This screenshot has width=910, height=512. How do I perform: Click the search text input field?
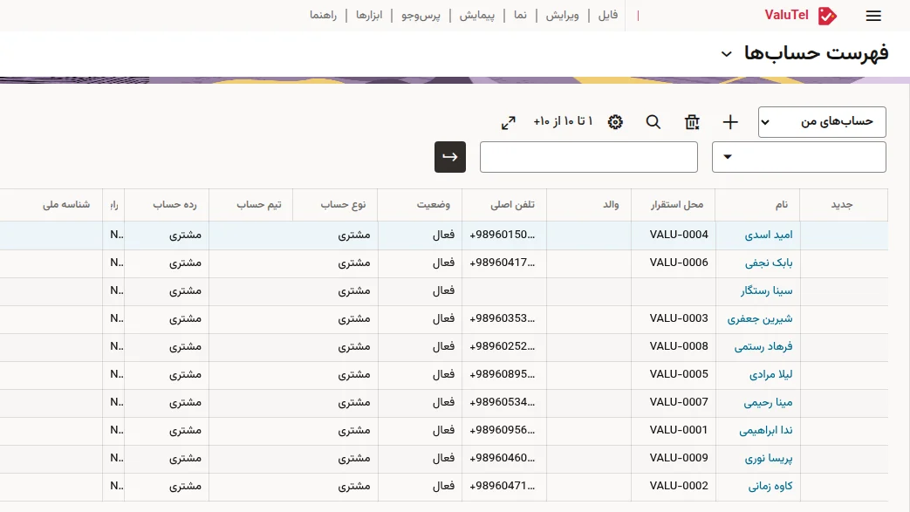pos(588,157)
